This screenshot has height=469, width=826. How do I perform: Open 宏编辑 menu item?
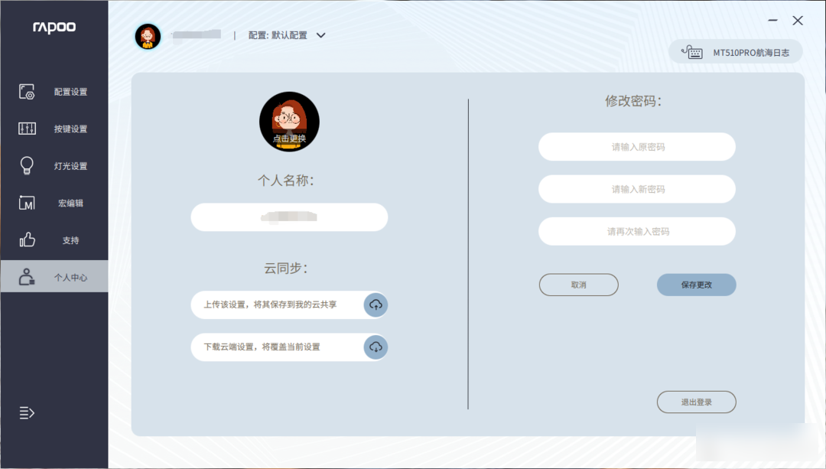point(54,203)
